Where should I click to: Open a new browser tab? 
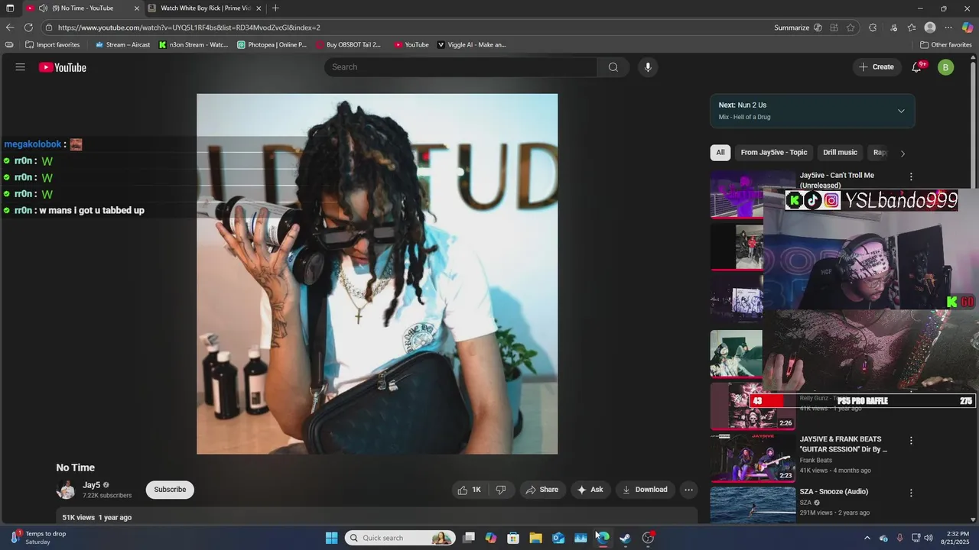coord(275,8)
